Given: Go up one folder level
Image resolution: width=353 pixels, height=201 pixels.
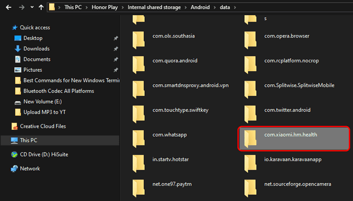Looking at the screenshot, I should (41, 7).
